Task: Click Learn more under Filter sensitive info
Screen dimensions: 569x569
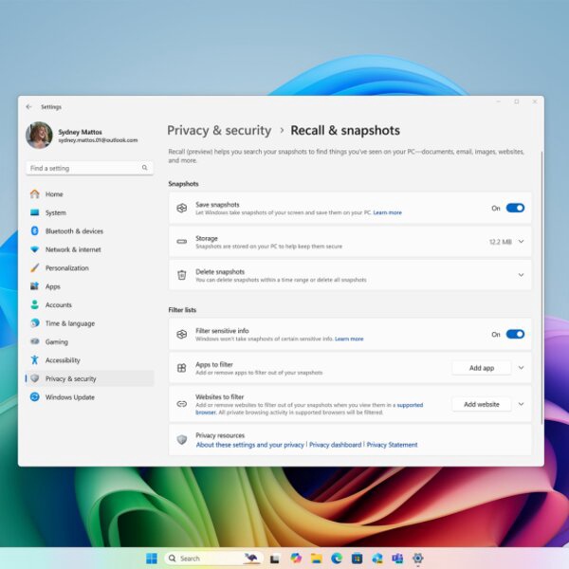Action: pos(349,339)
